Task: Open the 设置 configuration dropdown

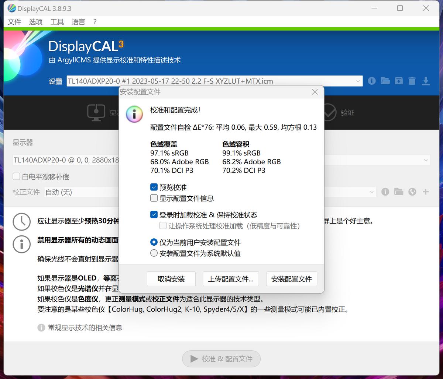Action: [x=358, y=81]
